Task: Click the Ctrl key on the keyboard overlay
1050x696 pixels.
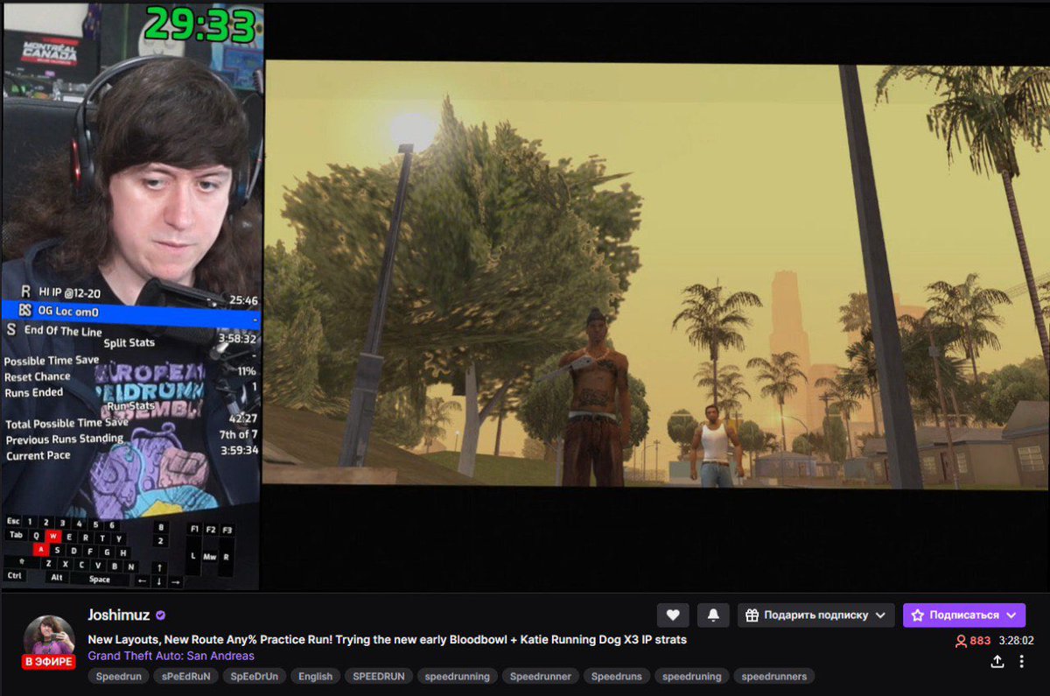Action: 14,575
